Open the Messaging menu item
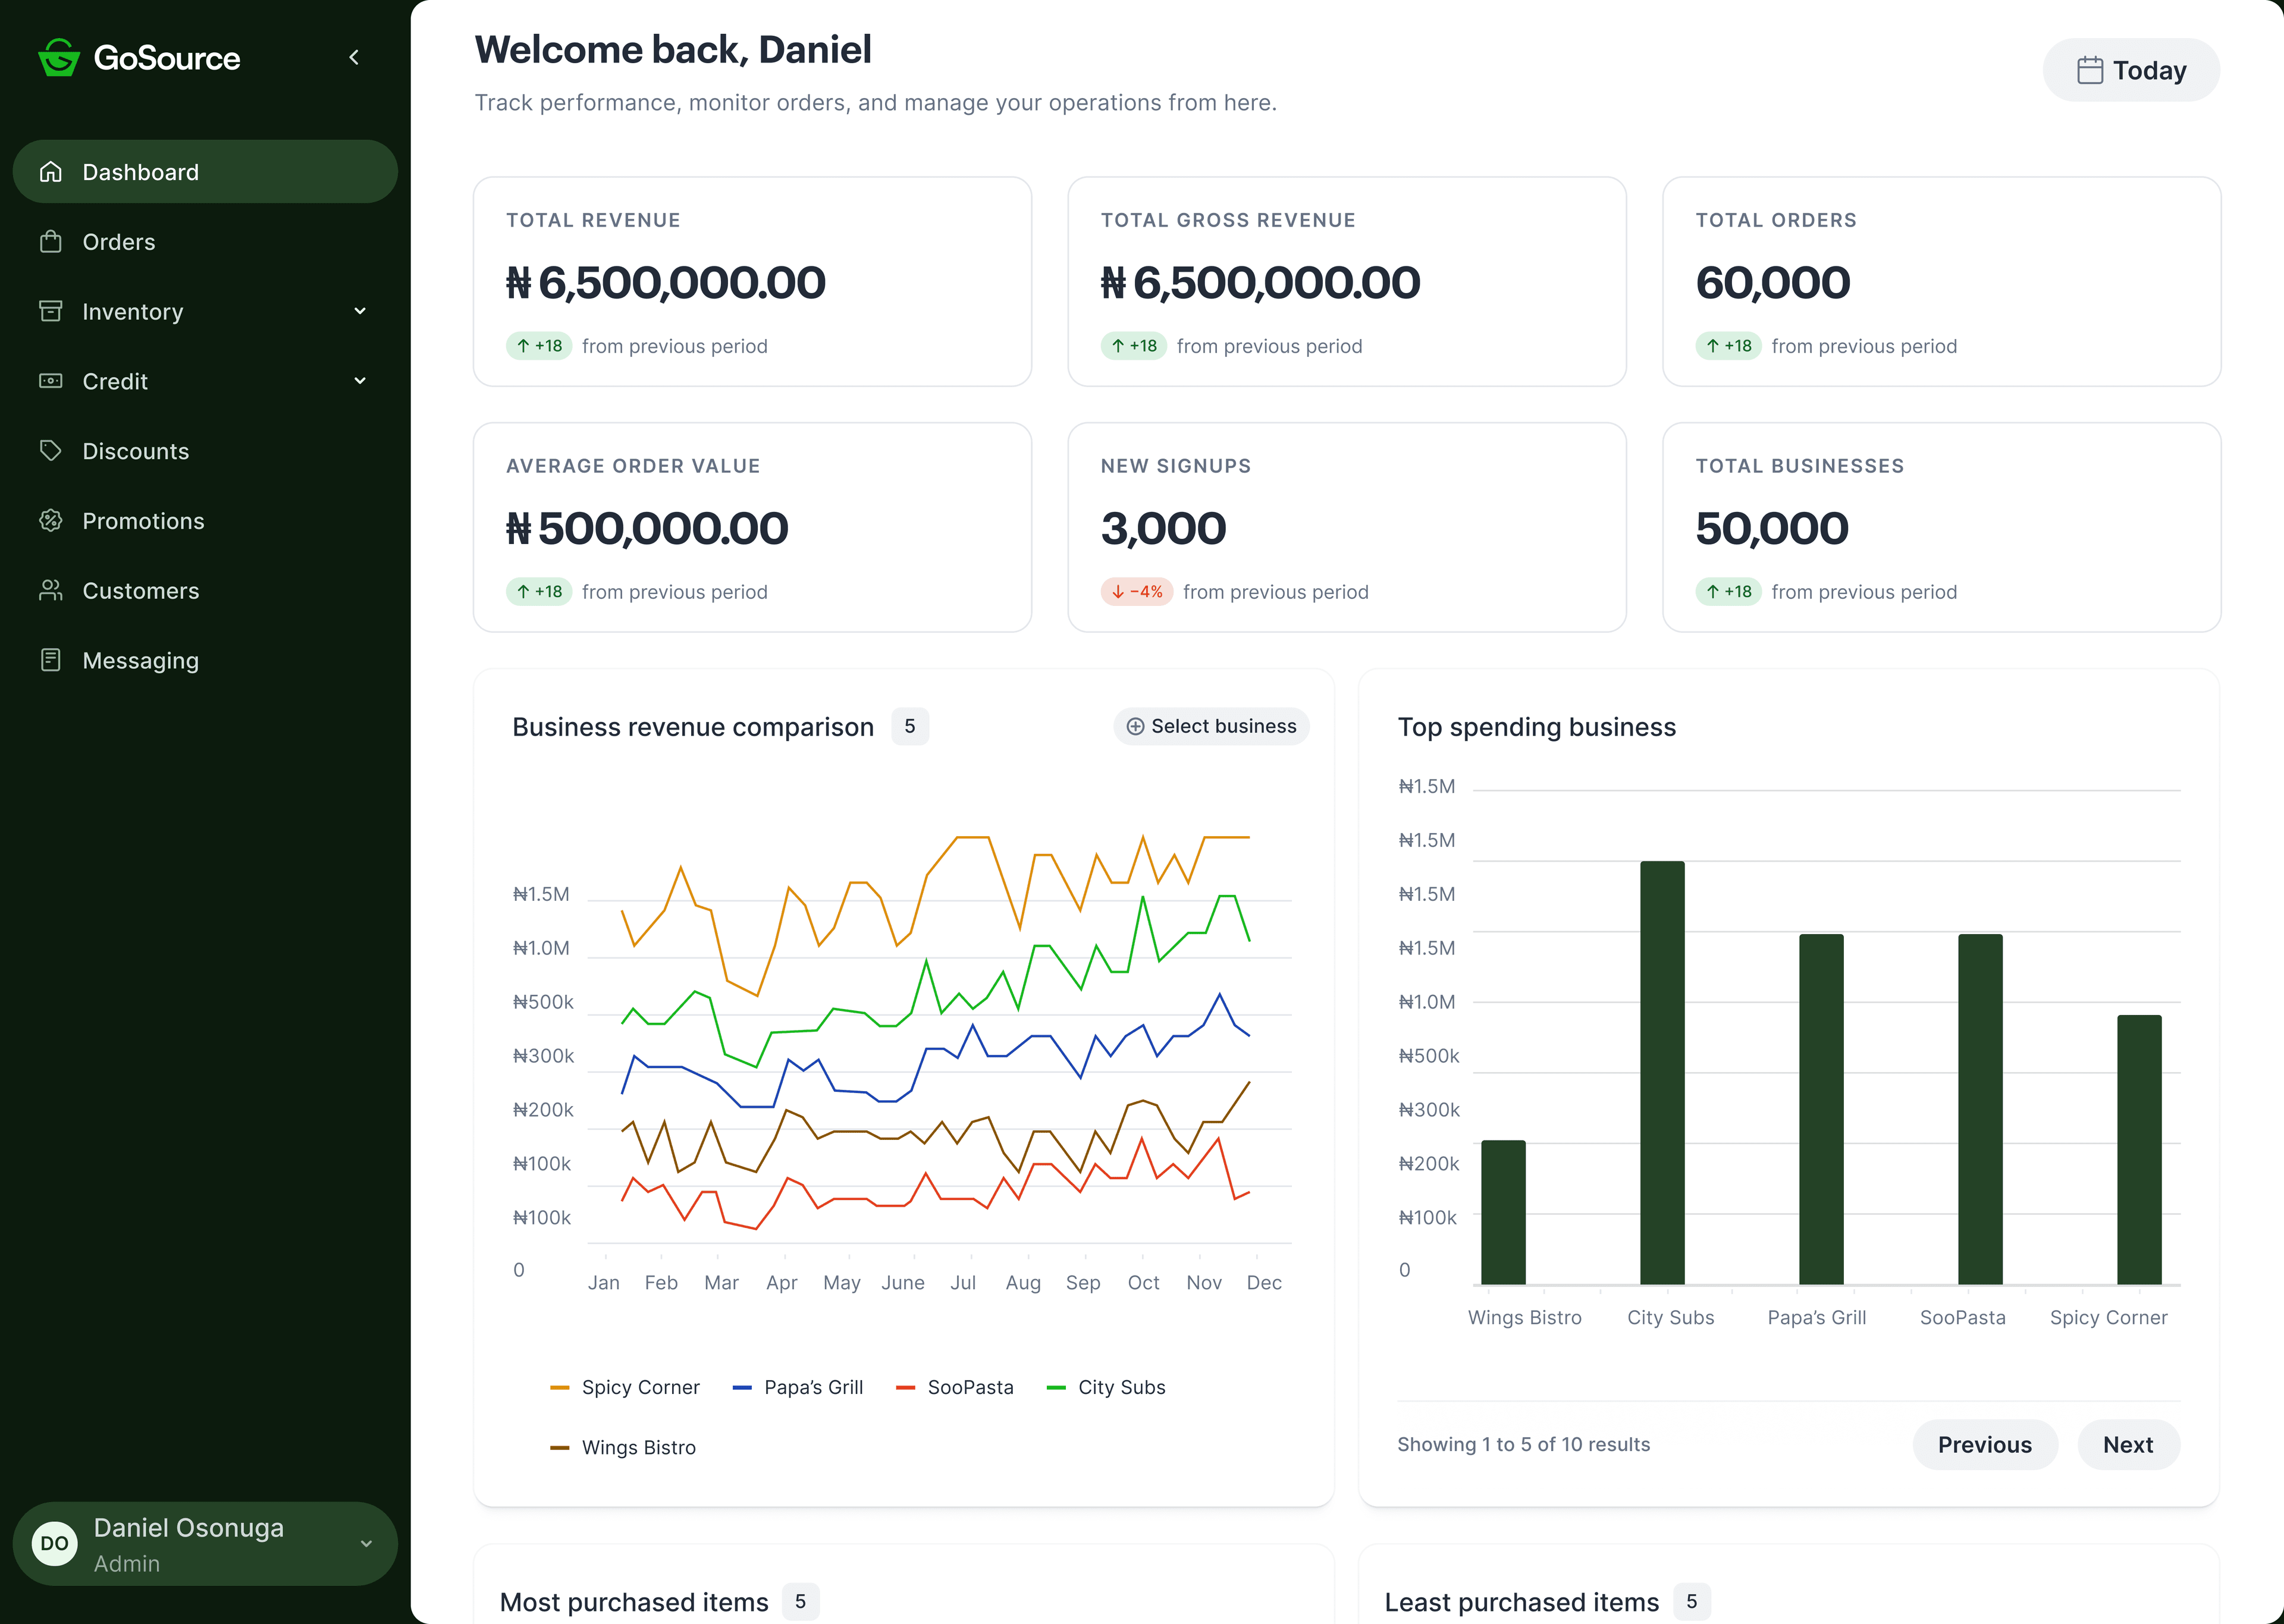Viewport: 2284px width, 1624px height. 205,660
